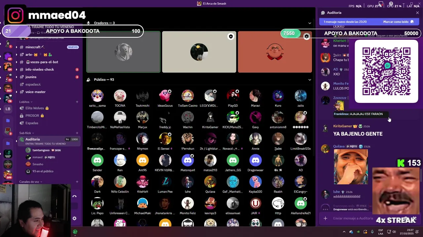
Task: Open the espadas text channel
Action: [x=50, y=85]
